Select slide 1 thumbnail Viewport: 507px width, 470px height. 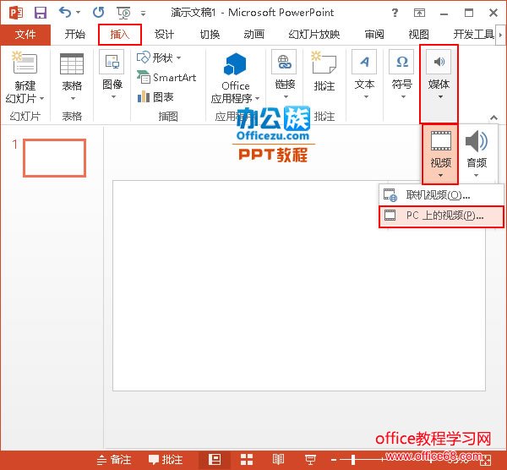point(54,158)
